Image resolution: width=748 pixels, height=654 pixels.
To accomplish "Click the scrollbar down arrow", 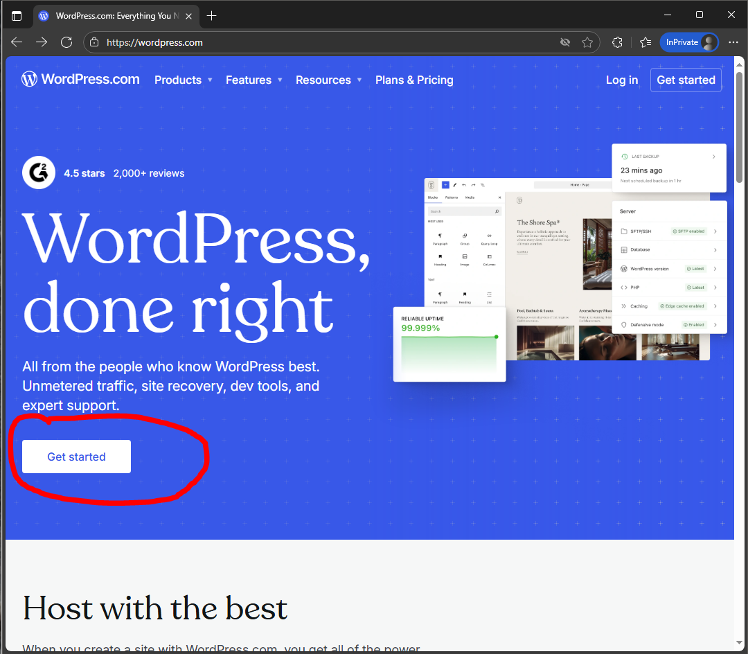I will pos(740,644).
